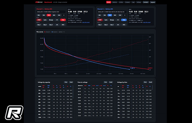
Task: Open the Batteries tab in top navigation
Action: (x=115, y=2)
